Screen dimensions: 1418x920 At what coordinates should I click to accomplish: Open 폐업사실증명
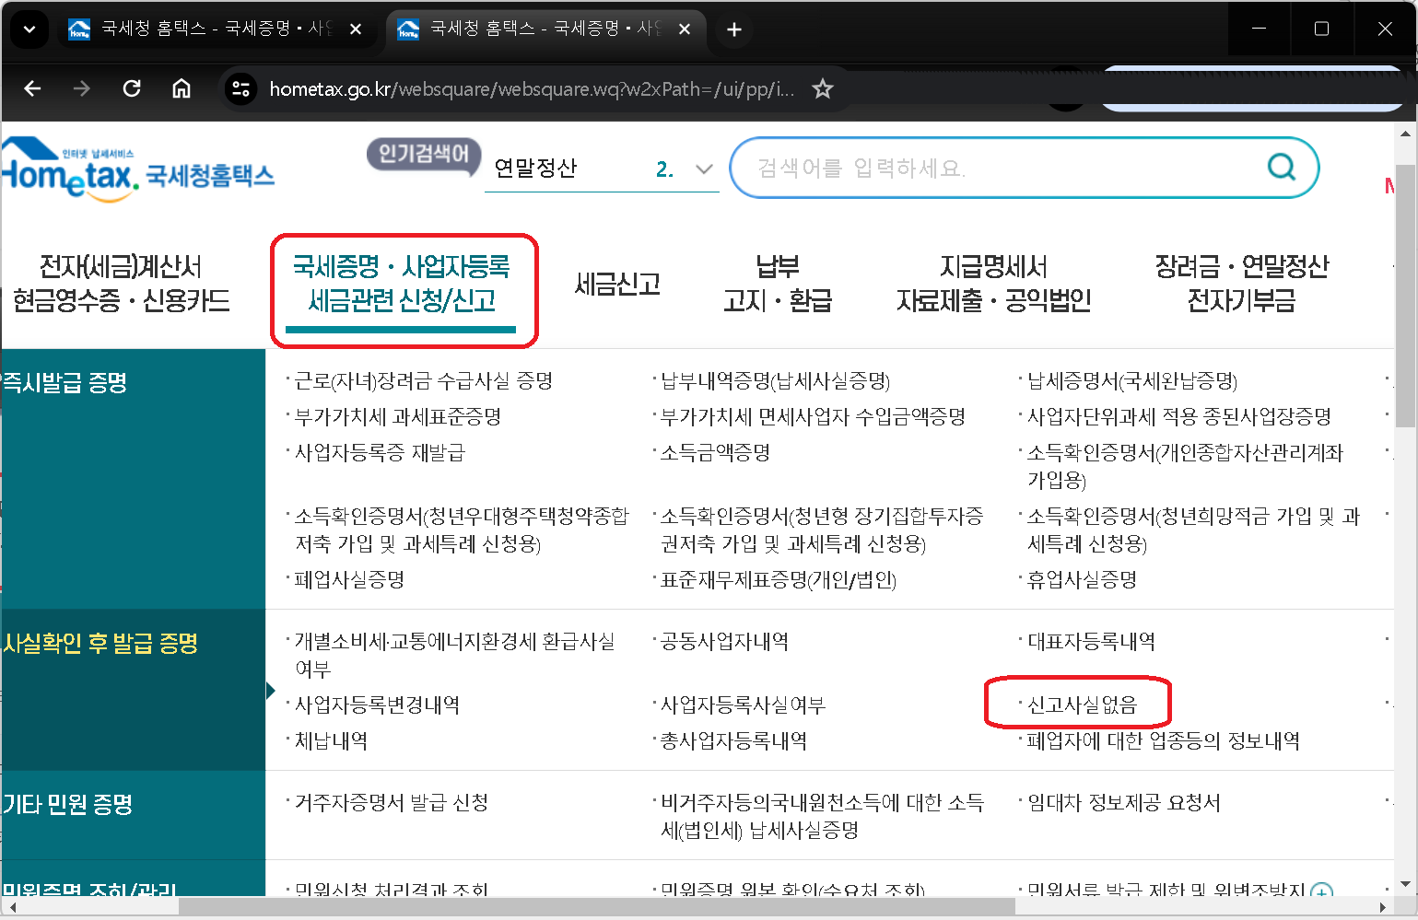(349, 580)
